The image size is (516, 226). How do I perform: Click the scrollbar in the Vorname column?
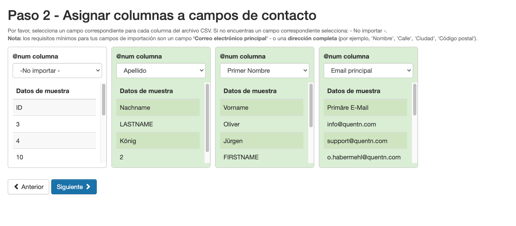[311, 106]
